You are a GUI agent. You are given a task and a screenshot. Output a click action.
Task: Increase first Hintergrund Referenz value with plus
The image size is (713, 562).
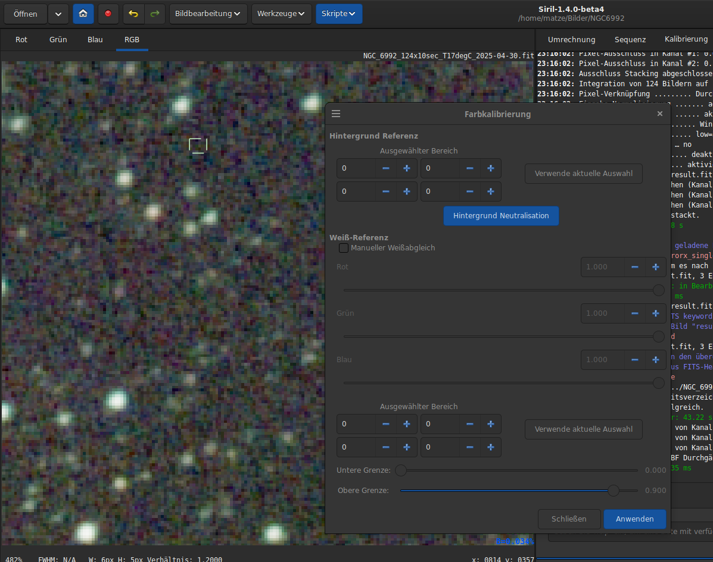407,169
